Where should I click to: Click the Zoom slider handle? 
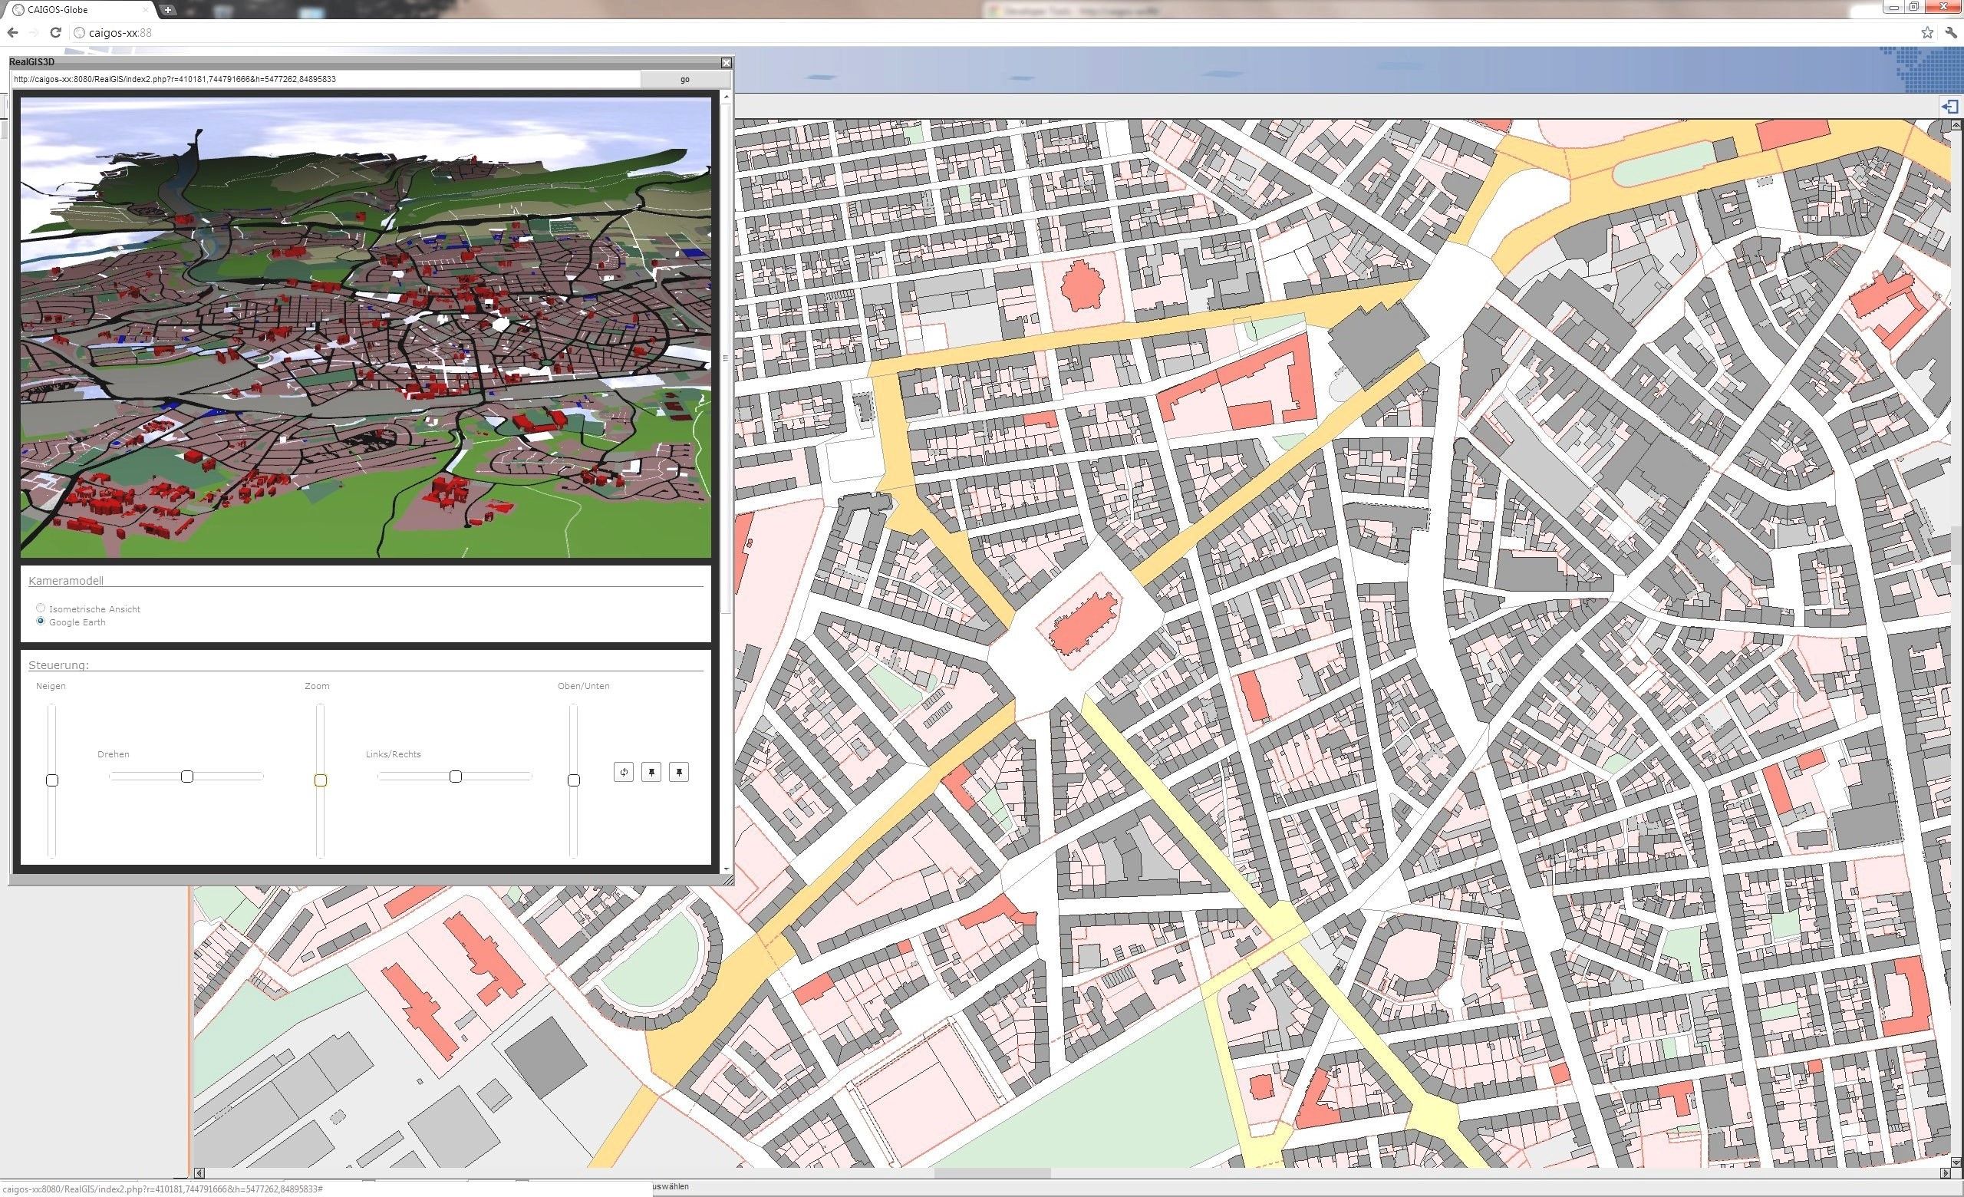pyautogui.click(x=321, y=780)
